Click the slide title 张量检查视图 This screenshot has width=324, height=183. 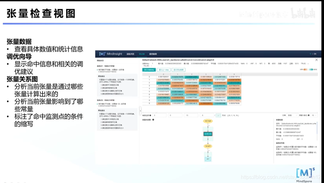pyautogui.click(x=41, y=13)
